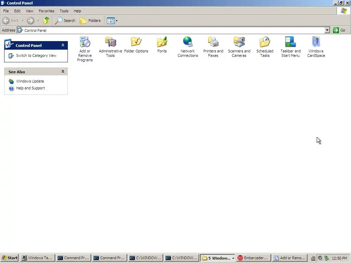Click the Control Panel title bar icon
This screenshot has width=351, height=263.
coord(3,3)
